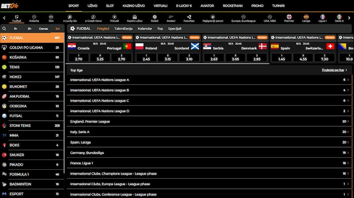Click PROMO badge on Croatia–Portugal card
Image resolution: width=354 pixels, height=198 pixels.
point(127,38)
